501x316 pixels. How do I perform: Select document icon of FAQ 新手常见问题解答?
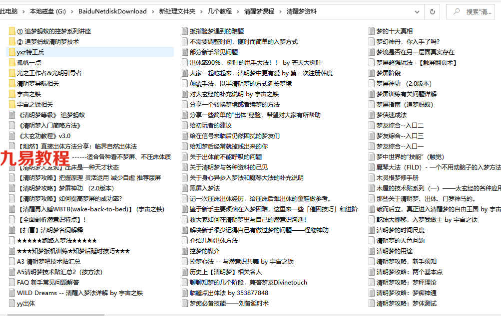tap(12, 283)
